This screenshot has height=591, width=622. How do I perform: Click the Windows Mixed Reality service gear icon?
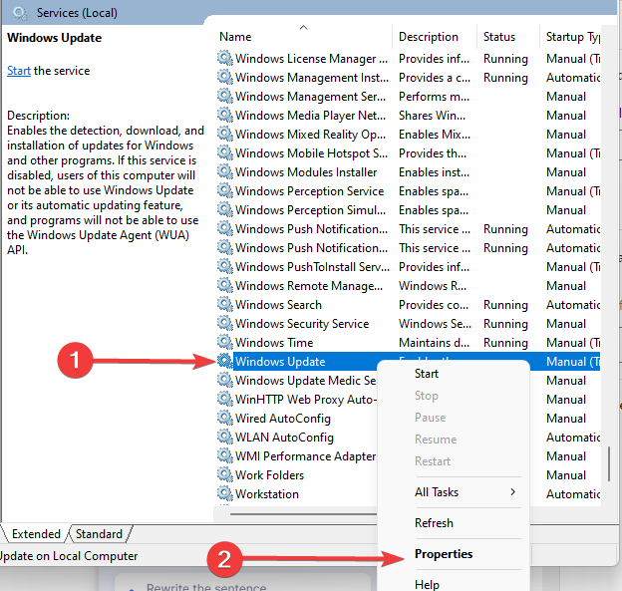pos(225,134)
